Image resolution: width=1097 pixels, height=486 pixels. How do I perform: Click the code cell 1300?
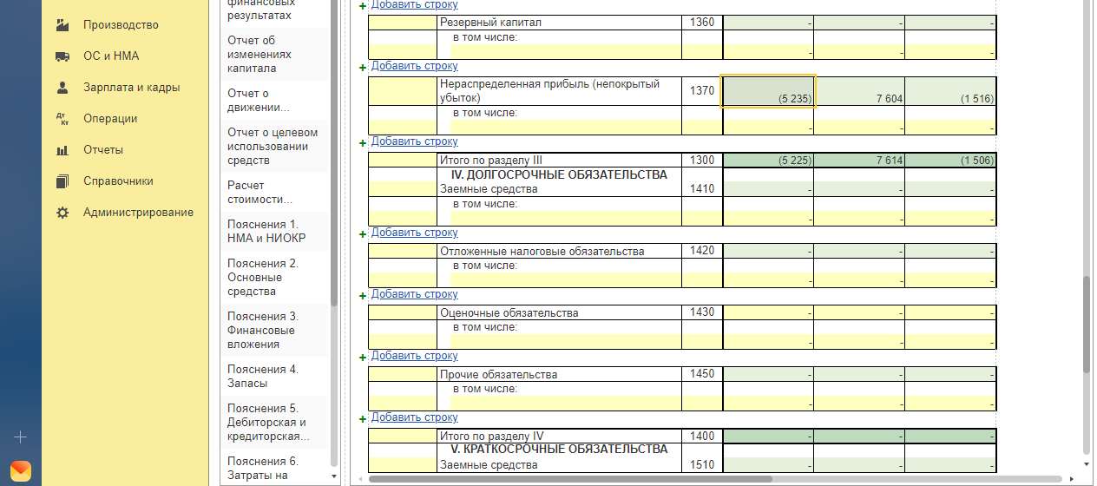[702, 161]
